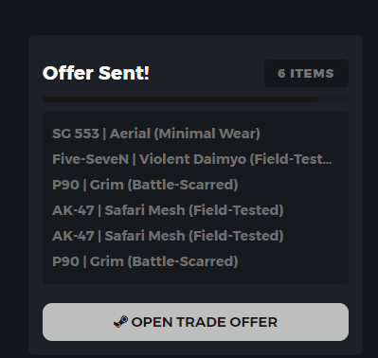Click the Steam icon on trade button

pyautogui.click(x=120, y=322)
